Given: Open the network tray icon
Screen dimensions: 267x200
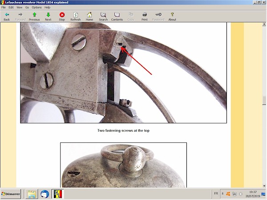Looking at the screenshot, I should pyautogui.click(x=235, y=194).
